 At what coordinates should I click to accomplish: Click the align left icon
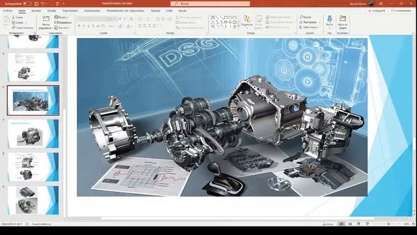tap(140, 26)
